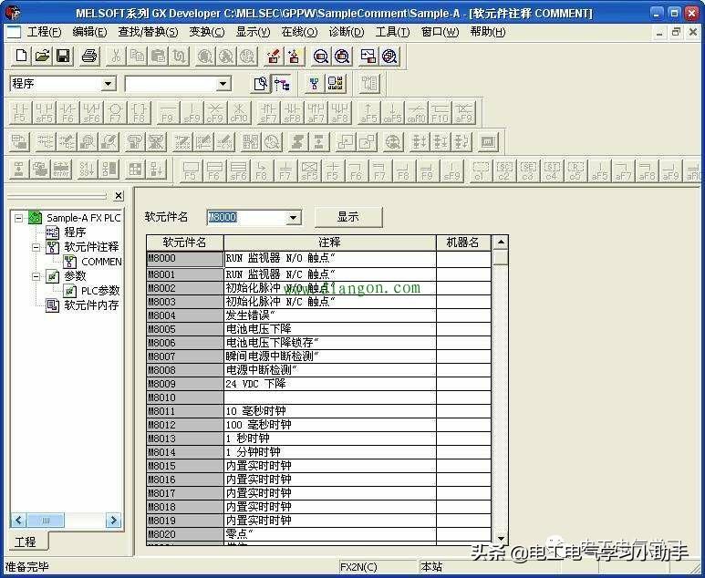This screenshot has width=705, height=578.
Task: Click the Read from PLC icon
Action: tap(294, 57)
